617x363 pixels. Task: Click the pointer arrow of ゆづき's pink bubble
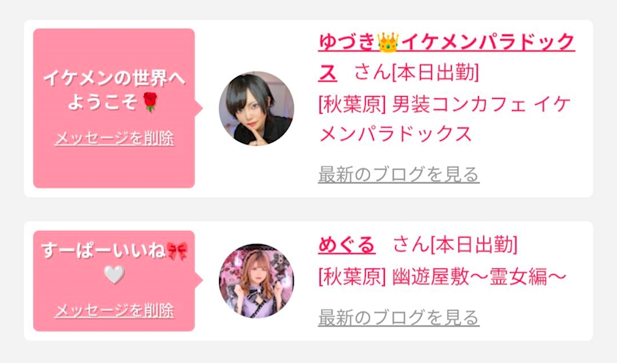pos(199,109)
